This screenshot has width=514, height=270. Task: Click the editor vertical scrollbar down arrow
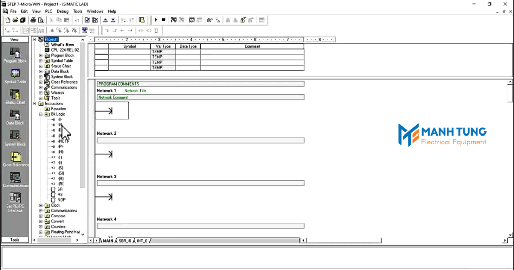510,235
